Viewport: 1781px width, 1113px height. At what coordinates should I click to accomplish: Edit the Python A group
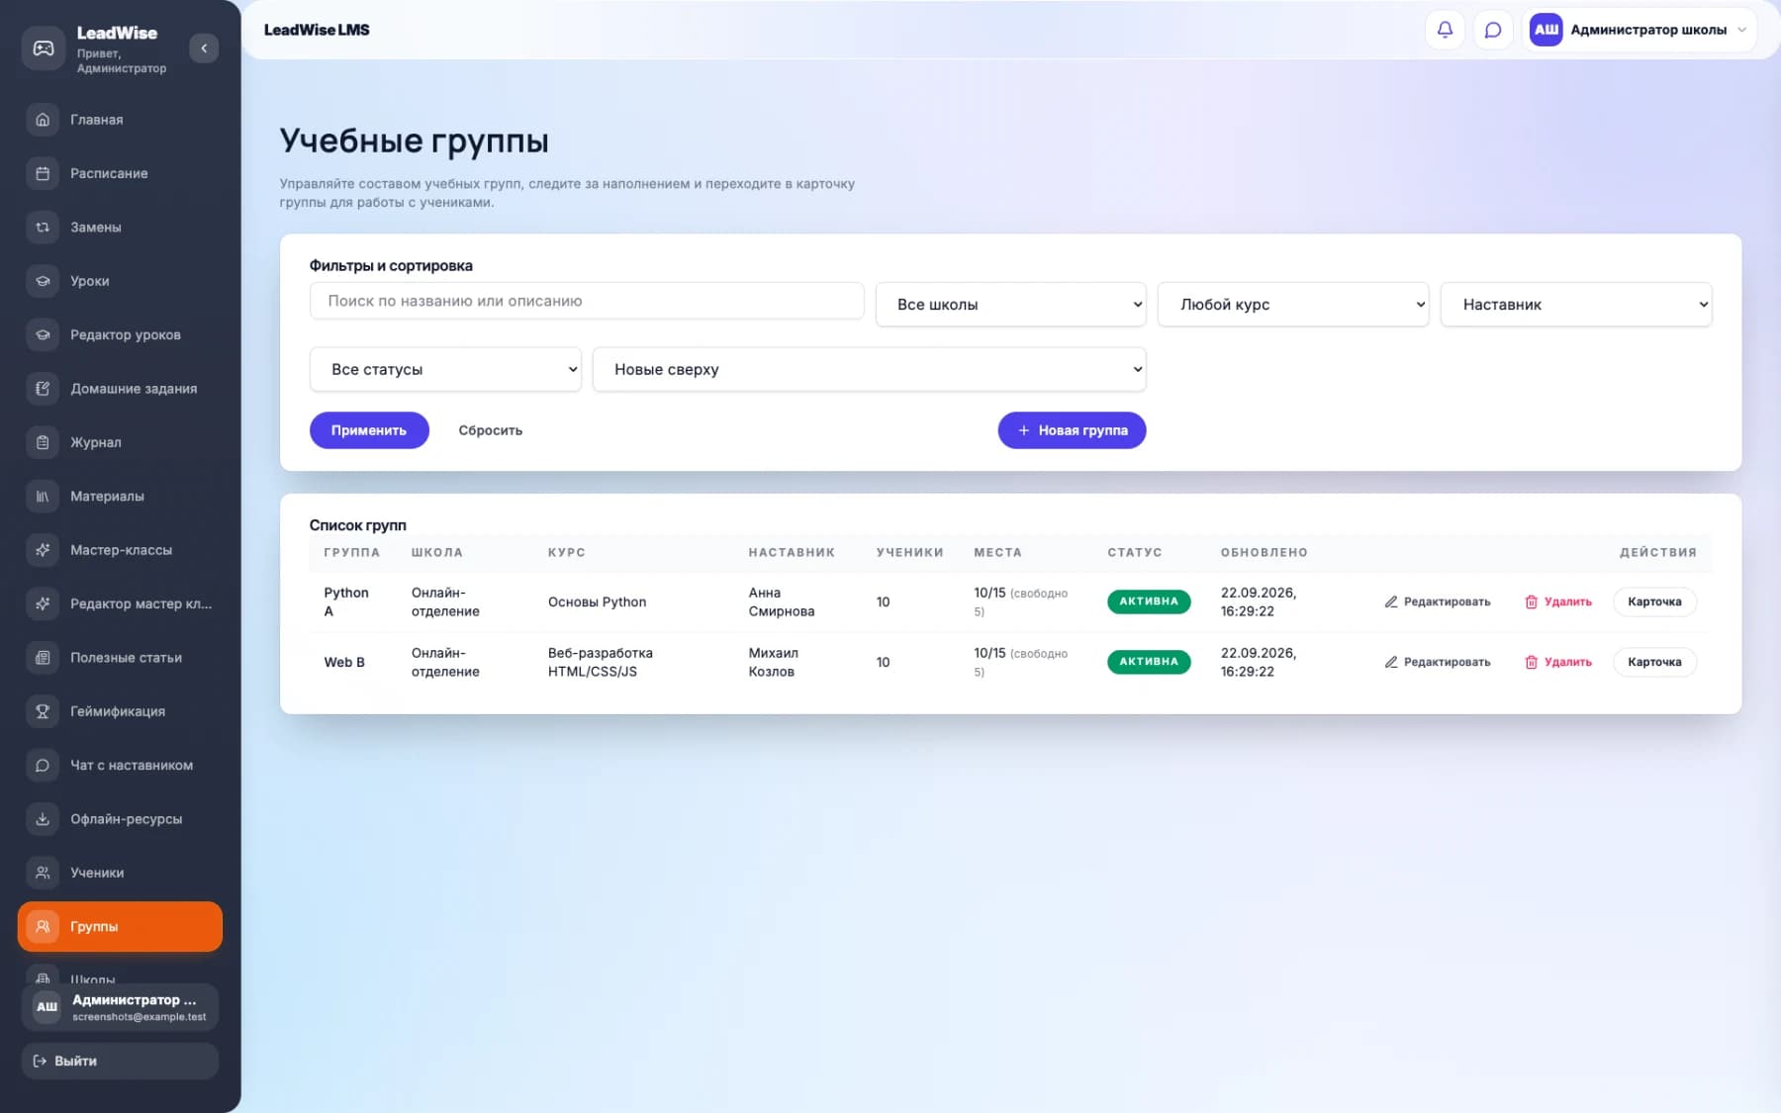click(1437, 603)
